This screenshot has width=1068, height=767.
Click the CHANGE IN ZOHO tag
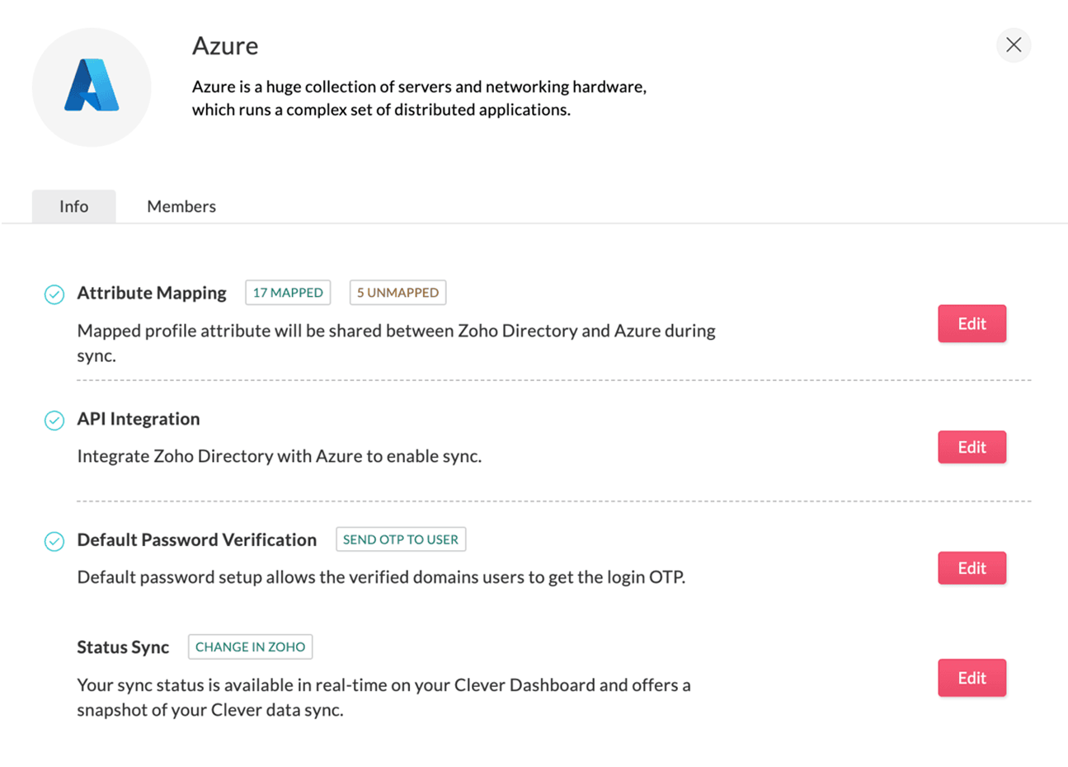(x=250, y=647)
